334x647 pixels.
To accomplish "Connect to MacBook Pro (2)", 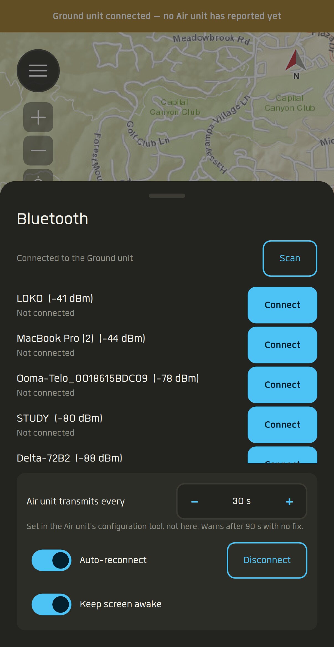I will (282, 345).
